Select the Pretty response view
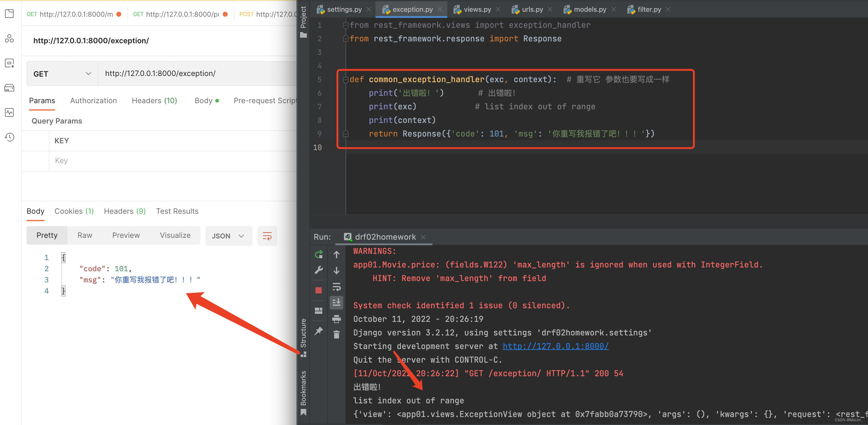This screenshot has height=425, width=868. tap(47, 236)
